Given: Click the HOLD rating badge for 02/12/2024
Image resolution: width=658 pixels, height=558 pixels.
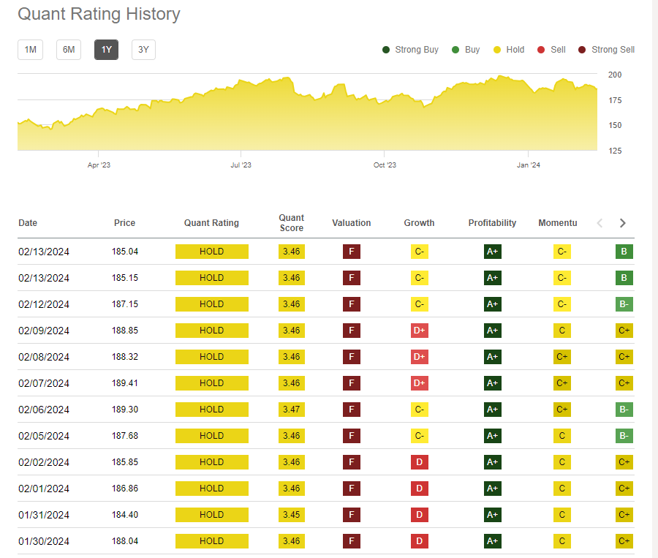Looking at the screenshot, I should pyautogui.click(x=211, y=303).
